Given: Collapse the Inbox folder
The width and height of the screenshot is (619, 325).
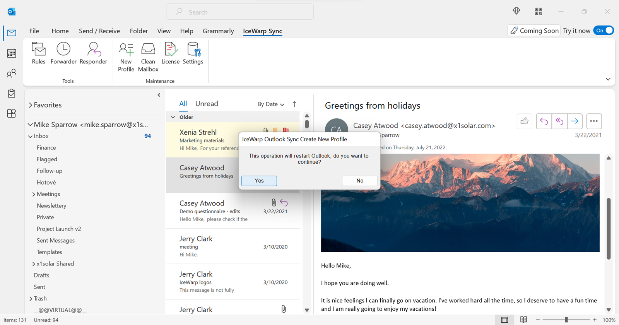Looking at the screenshot, I should point(30,136).
